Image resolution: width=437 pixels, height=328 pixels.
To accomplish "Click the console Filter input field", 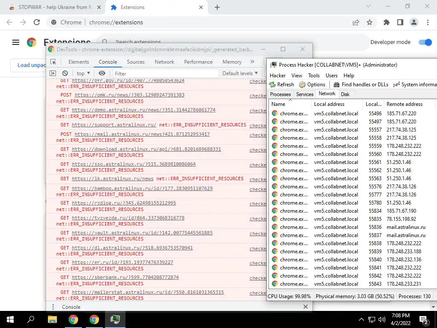I will (166, 73).
